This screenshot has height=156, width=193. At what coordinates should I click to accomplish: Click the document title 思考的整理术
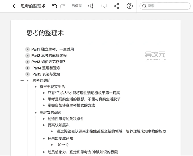tap(45, 33)
